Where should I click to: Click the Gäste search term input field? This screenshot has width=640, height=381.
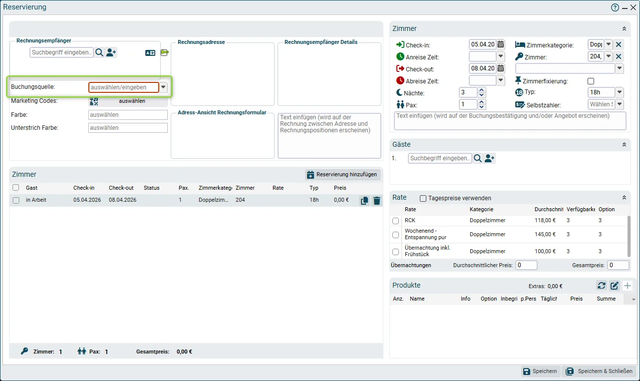440,158
